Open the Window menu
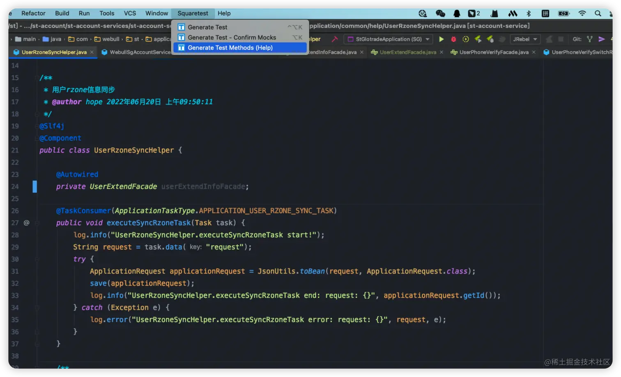Screen dimensions: 621x377 click(x=156, y=14)
